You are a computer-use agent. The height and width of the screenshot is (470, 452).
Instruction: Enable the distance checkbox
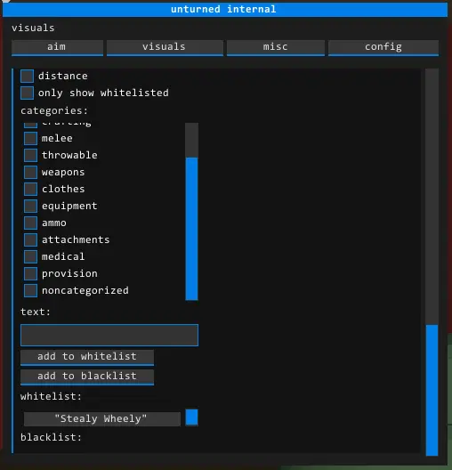pyautogui.click(x=28, y=77)
